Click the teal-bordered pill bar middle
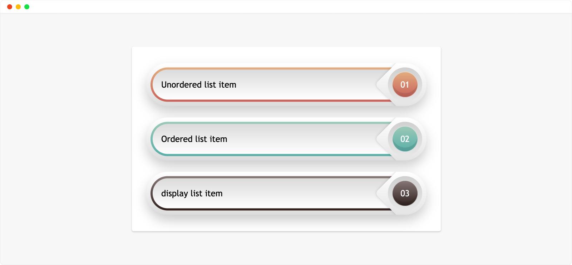Image resolution: width=572 pixels, height=265 pixels. (x=272, y=139)
